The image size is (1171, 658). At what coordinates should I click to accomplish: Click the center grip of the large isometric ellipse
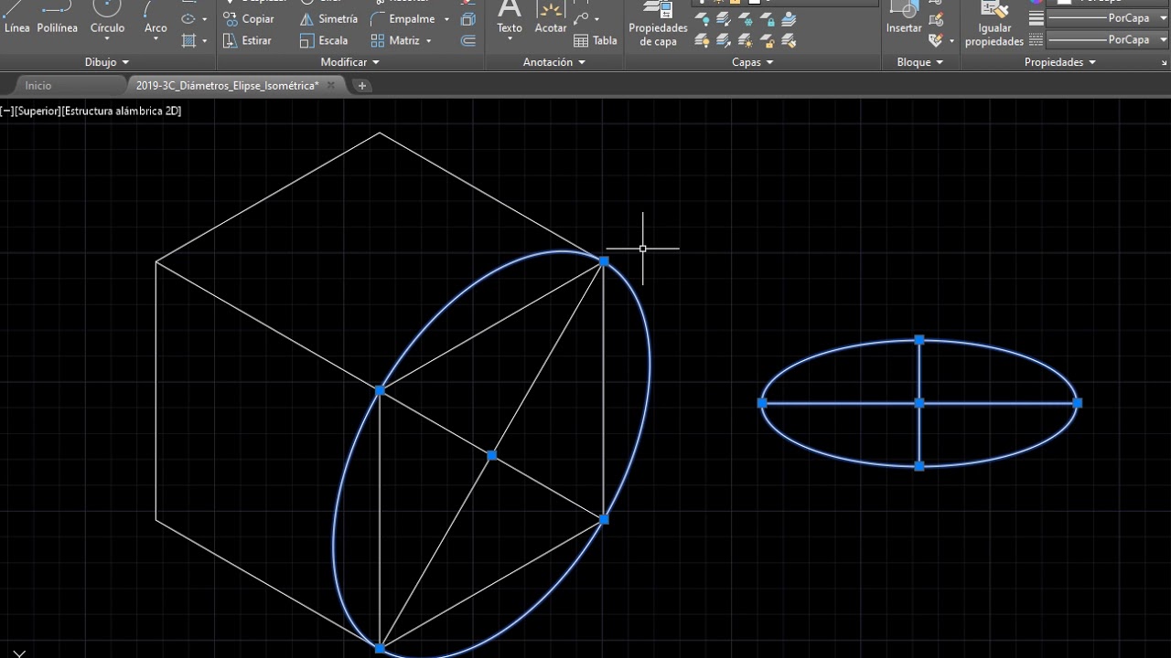click(x=492, y=455)
